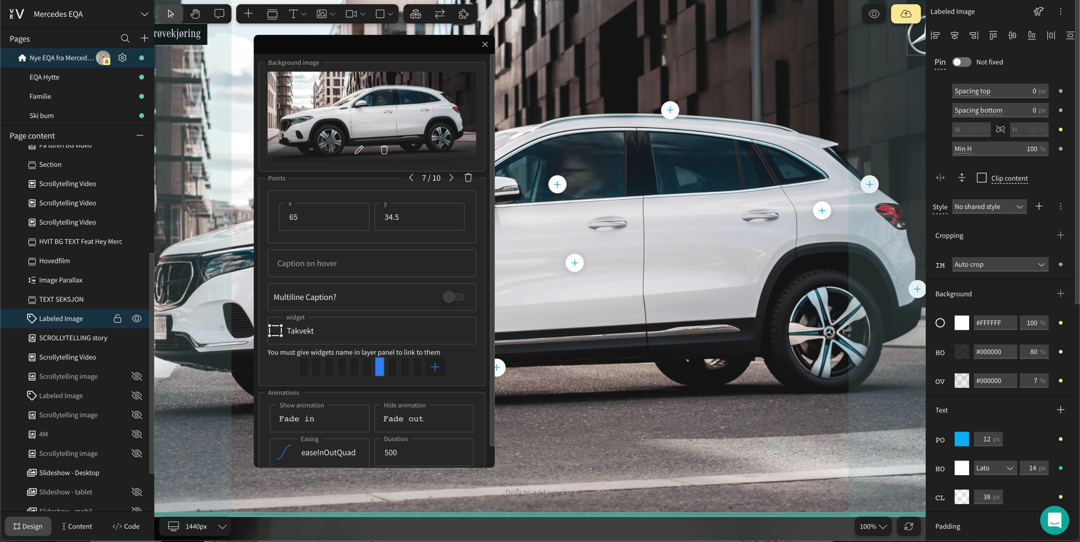Click the blue PO text color swatch
Image resolution: width=1080 pixels, height=542 pixels.
[962, 439]
